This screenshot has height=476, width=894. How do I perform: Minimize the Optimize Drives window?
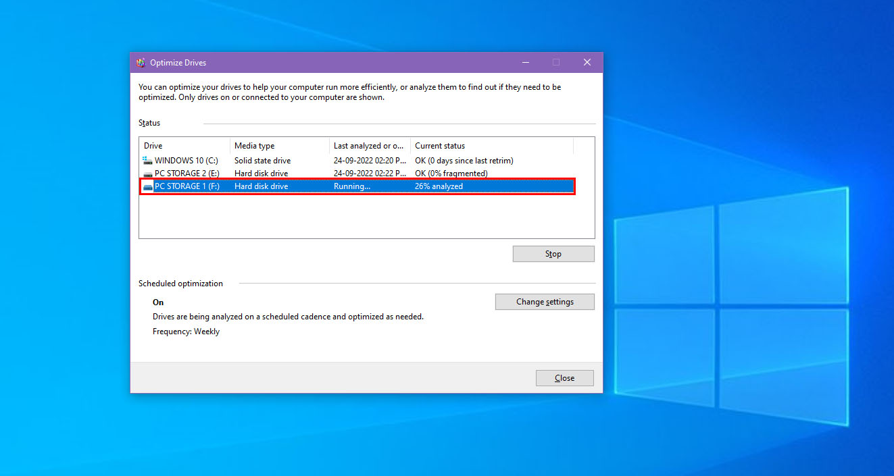click(525, 61)
